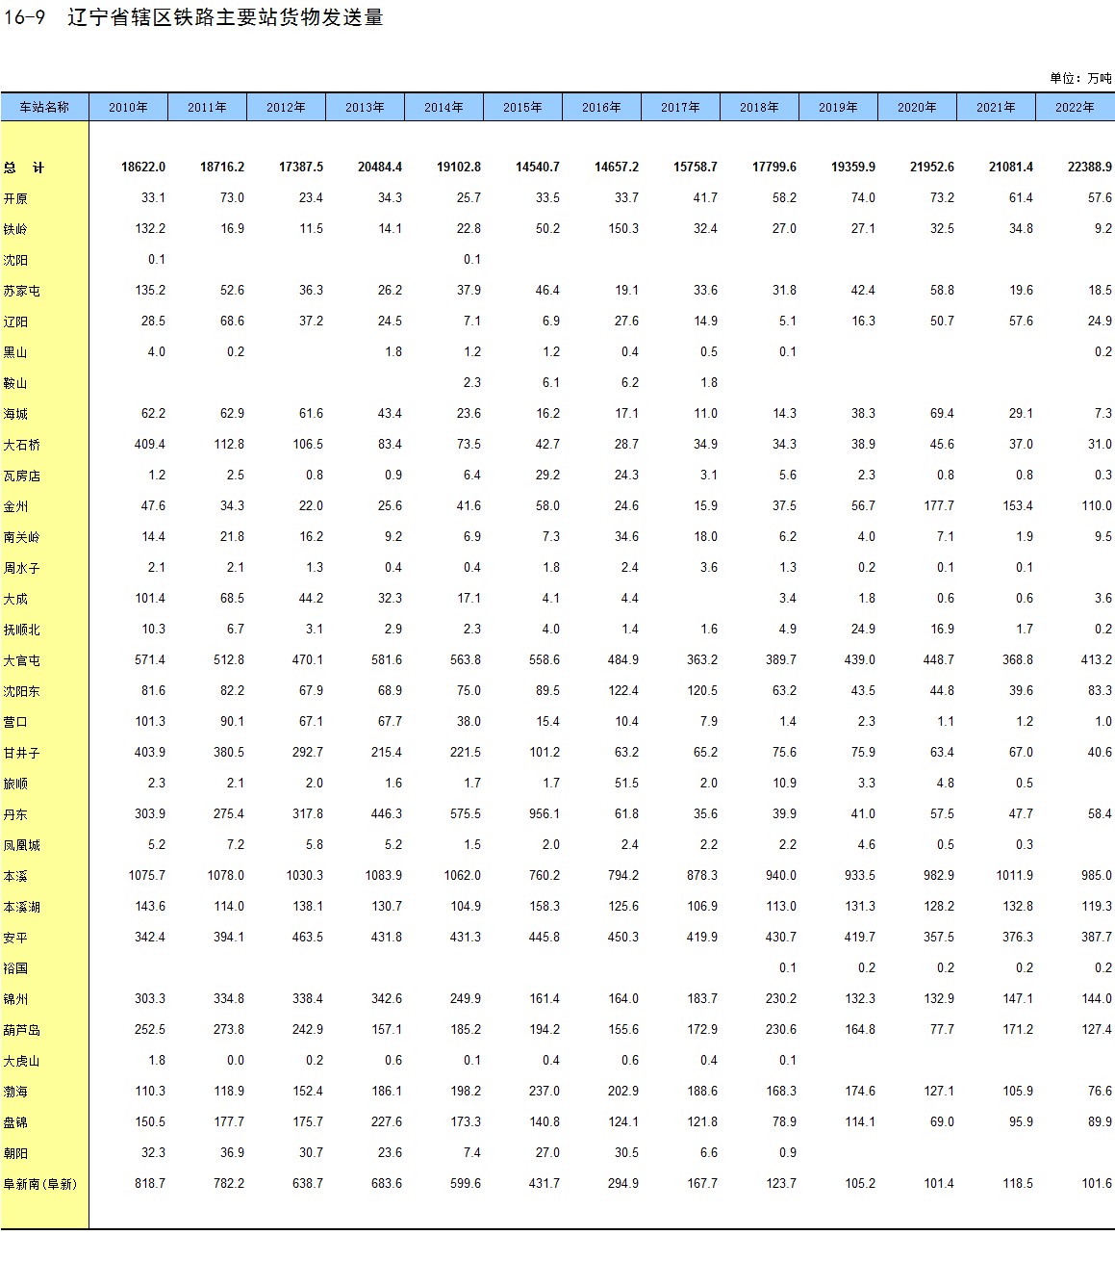The height and width of the screenshot is (1261, 1115).
Task: Select the 大虎山 station row label
Action: 22,1061
